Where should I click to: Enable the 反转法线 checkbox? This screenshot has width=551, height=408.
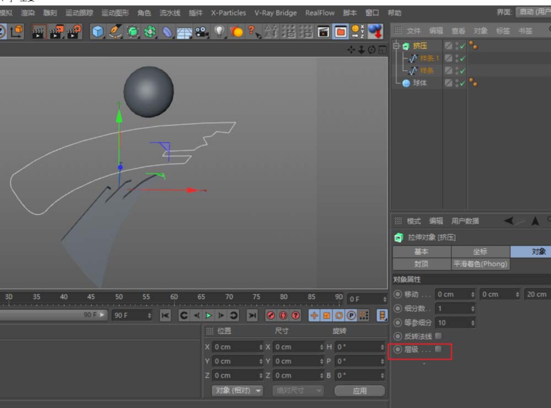pos(438,336)
